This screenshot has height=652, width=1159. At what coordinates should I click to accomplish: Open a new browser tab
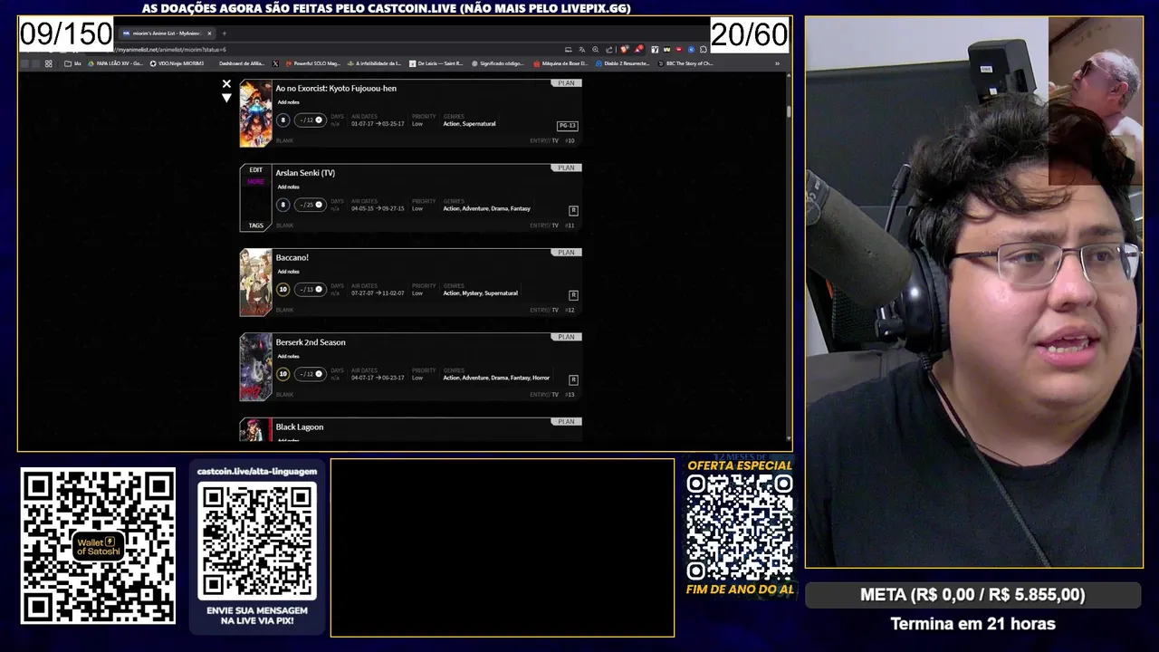coord(224,34)
